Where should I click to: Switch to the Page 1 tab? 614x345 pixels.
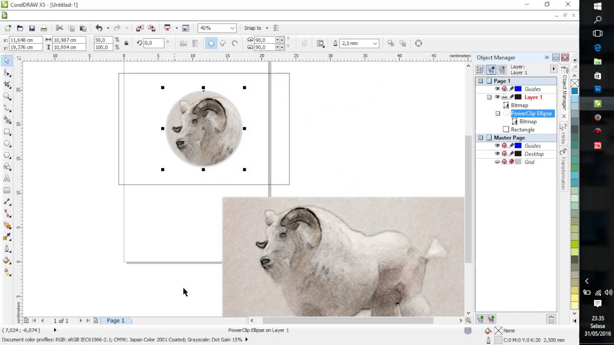pyautogui.click(x=116, y=321)
